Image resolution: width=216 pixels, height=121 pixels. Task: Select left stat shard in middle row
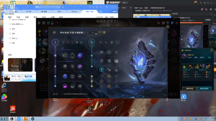click(x=102, y=81)
